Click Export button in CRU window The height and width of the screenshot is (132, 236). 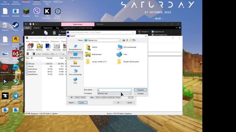coord(83,103)
